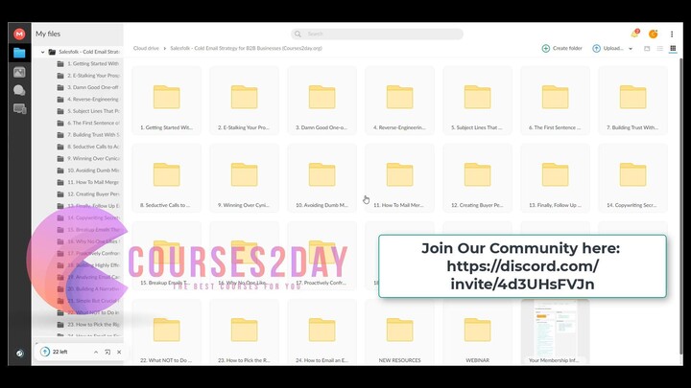Open the Devices sidebar icon

click(19, 108)
